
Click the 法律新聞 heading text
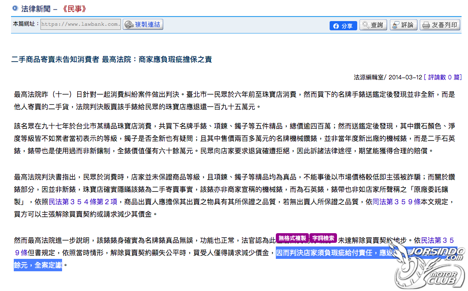tap(35, 9)
